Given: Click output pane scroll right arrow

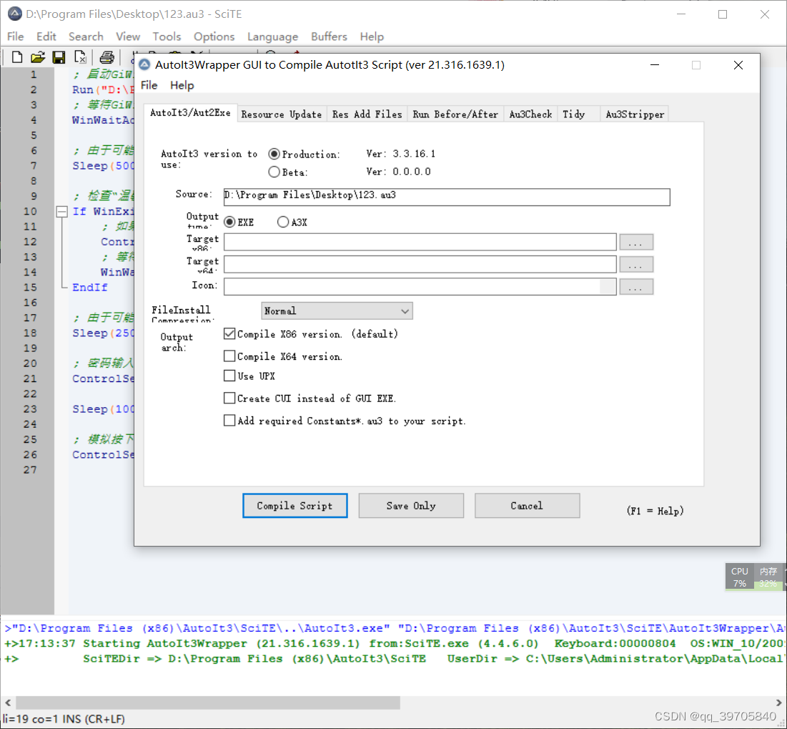Looking at the screenshot, I should pyautogui.click(x=778, y=703).
